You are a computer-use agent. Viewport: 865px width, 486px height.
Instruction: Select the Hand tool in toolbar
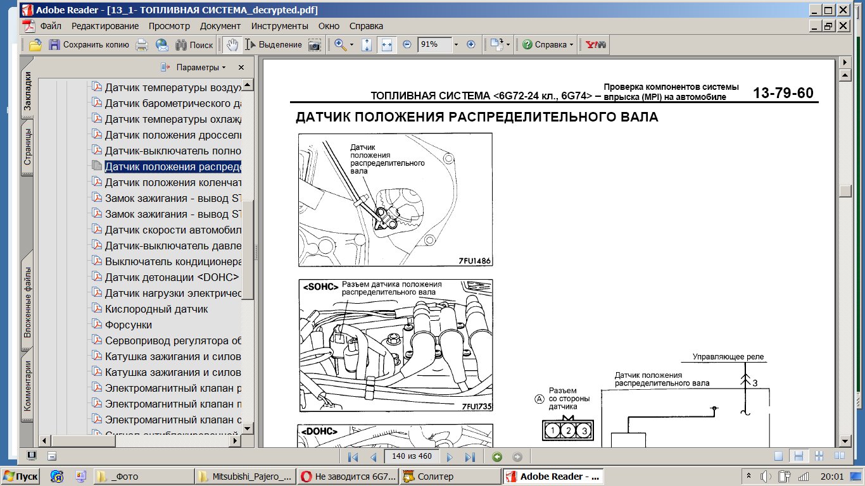coord(232,45)
